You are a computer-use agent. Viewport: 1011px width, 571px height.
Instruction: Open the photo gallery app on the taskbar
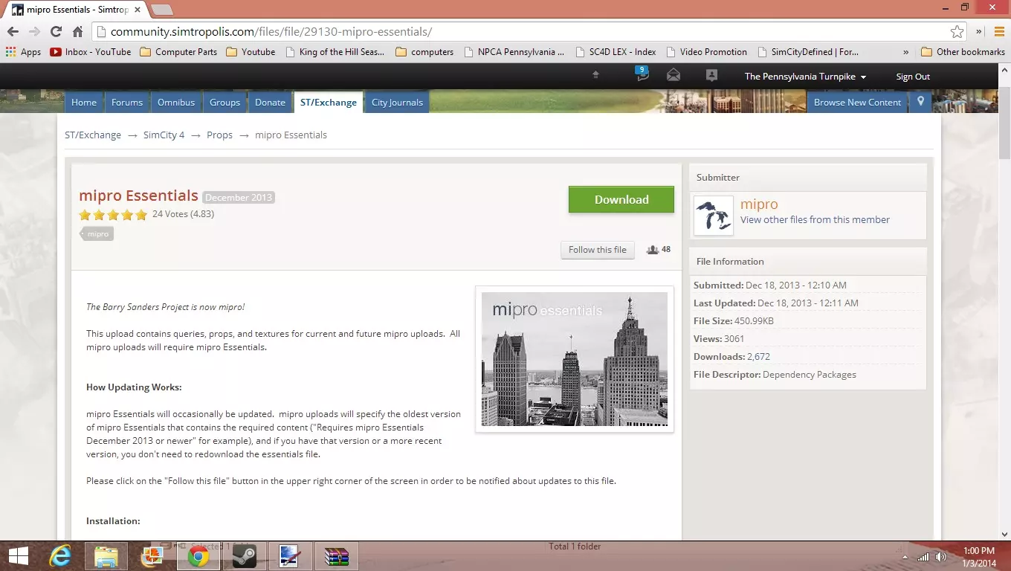point(152,556)
